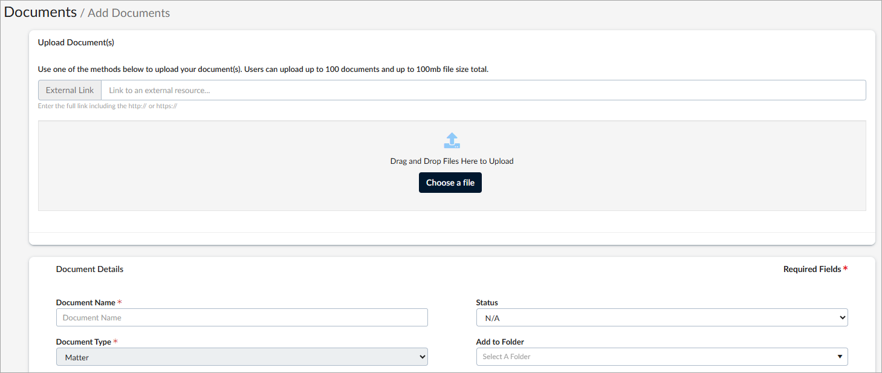Click the Document Type field label

(x=83, y=342)
